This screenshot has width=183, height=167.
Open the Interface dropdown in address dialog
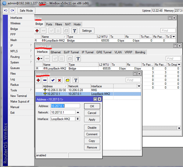pos(78,119)
